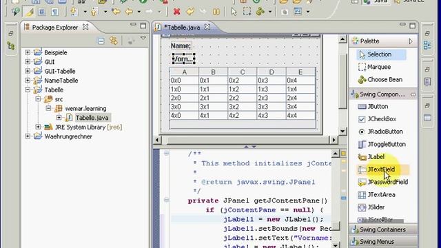Expand the GUI project node

click(28, 61)
